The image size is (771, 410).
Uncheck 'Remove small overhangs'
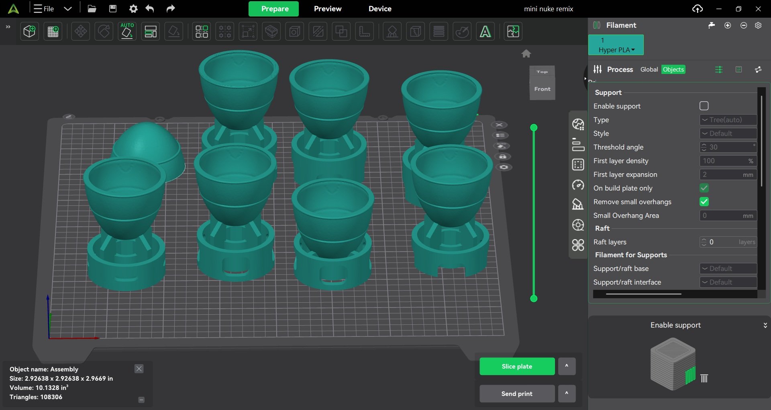704,201
